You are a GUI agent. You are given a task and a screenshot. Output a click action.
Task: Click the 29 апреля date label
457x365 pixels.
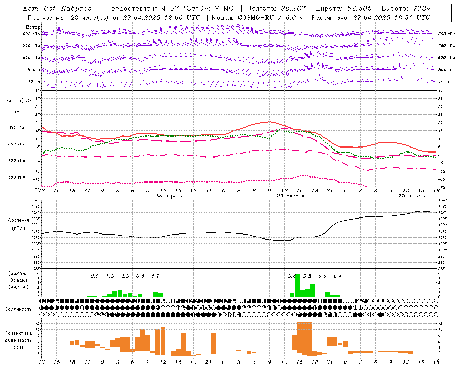(x=290, y=196)
